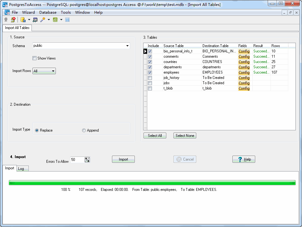302x227 pixels.
Task: Click the disconnect padlock icon with red X
Action: click(x=13, y=20)
